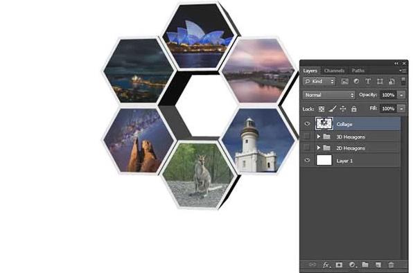Expand the 3D Hexagons group
Viewport: 413px width, 273px height.
click(318, 136)
